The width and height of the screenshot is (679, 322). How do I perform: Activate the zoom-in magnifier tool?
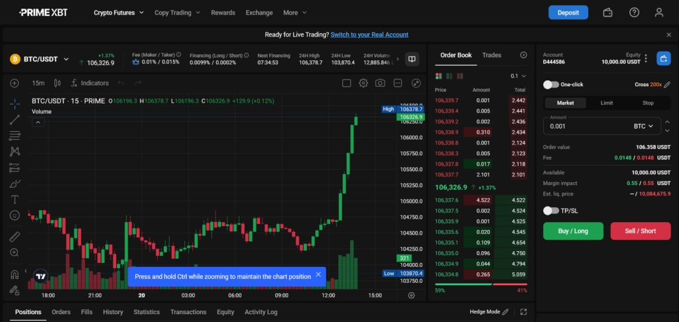15,252
